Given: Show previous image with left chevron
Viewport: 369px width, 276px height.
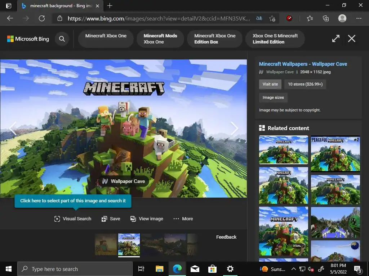Looking at the screenshot, I should 13,128.
